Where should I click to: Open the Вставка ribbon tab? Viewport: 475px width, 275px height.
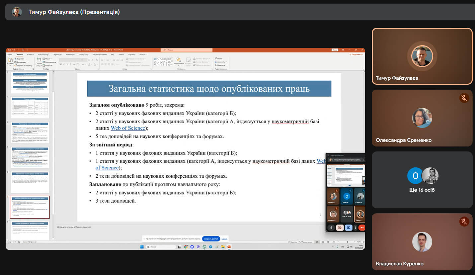tap(30, 54)
